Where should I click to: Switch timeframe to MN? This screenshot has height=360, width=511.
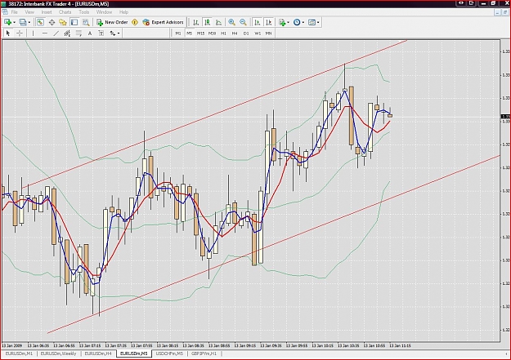[268, 33]
